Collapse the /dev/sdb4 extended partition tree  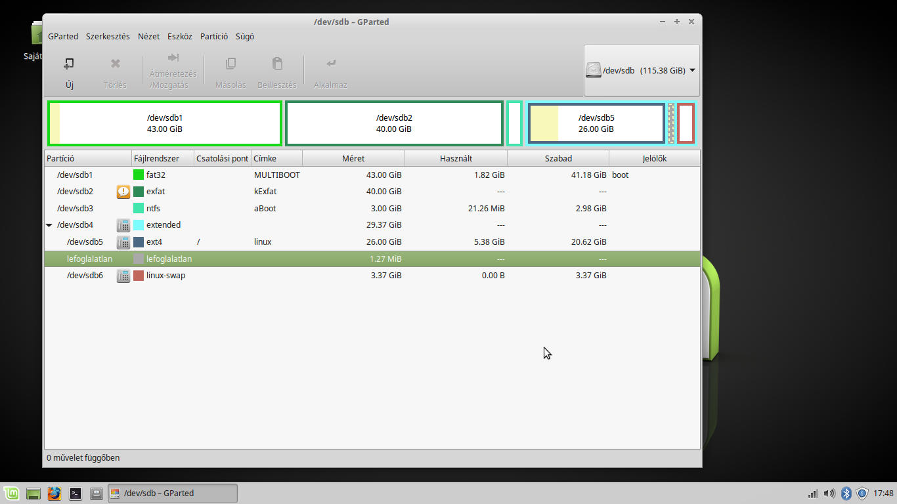click(x=49, y=225)
